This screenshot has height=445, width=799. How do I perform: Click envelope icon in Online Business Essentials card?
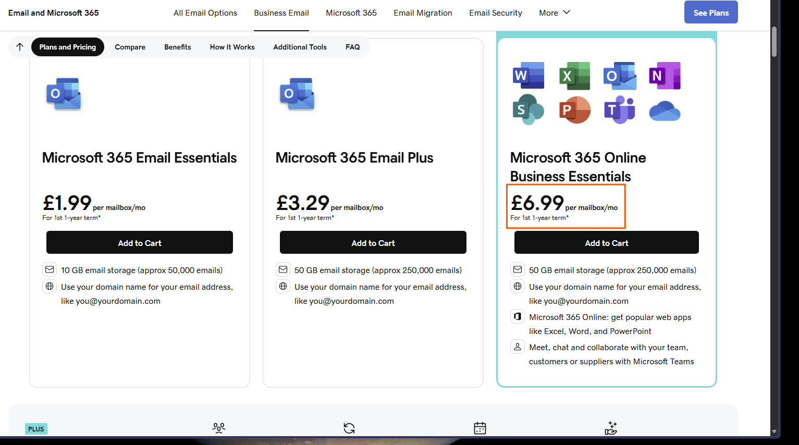[x=518, y=269]
